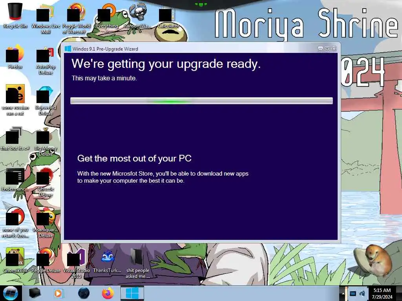
Task: Open the volume tray icon
Action: [362, 294]
